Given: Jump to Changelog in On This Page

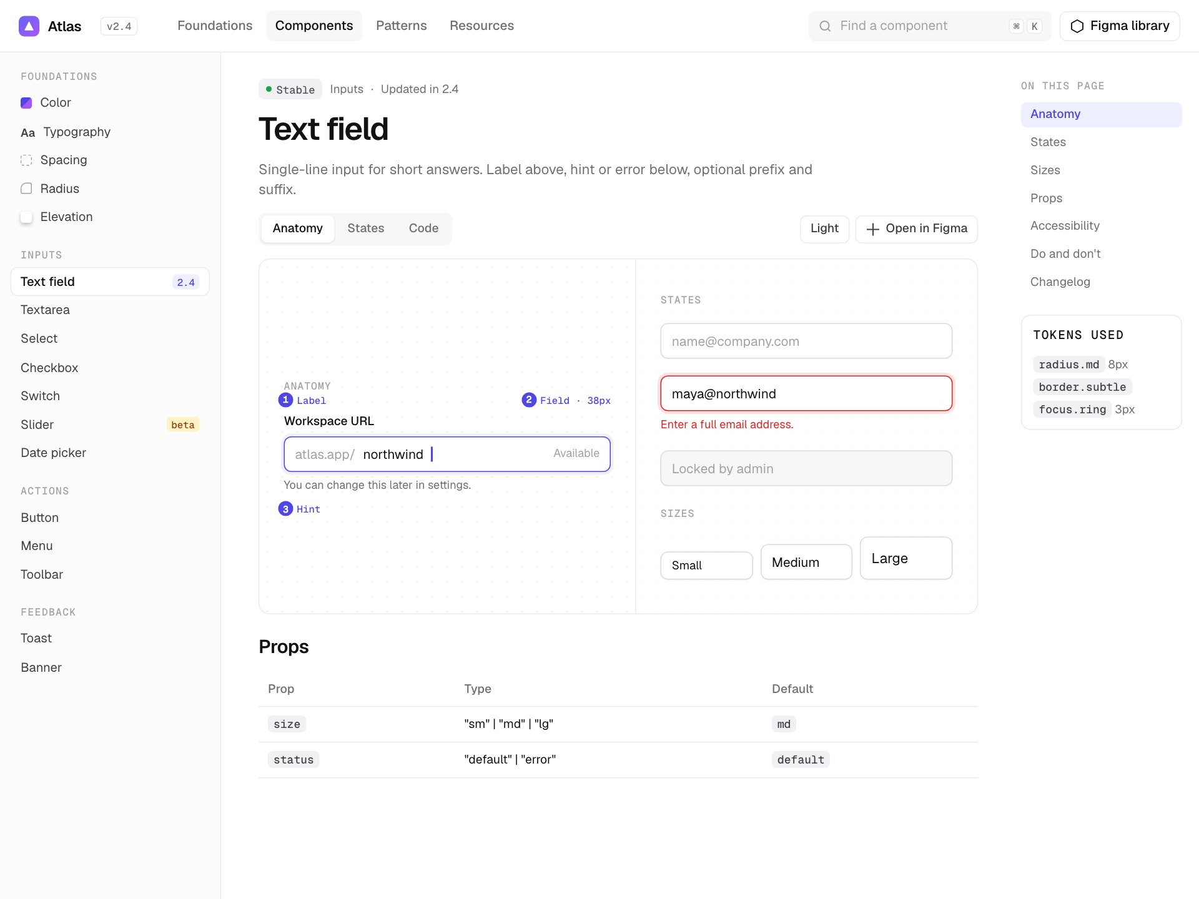Looking at the screenshot, I should pyautogui.click(x=1101, y=282).
